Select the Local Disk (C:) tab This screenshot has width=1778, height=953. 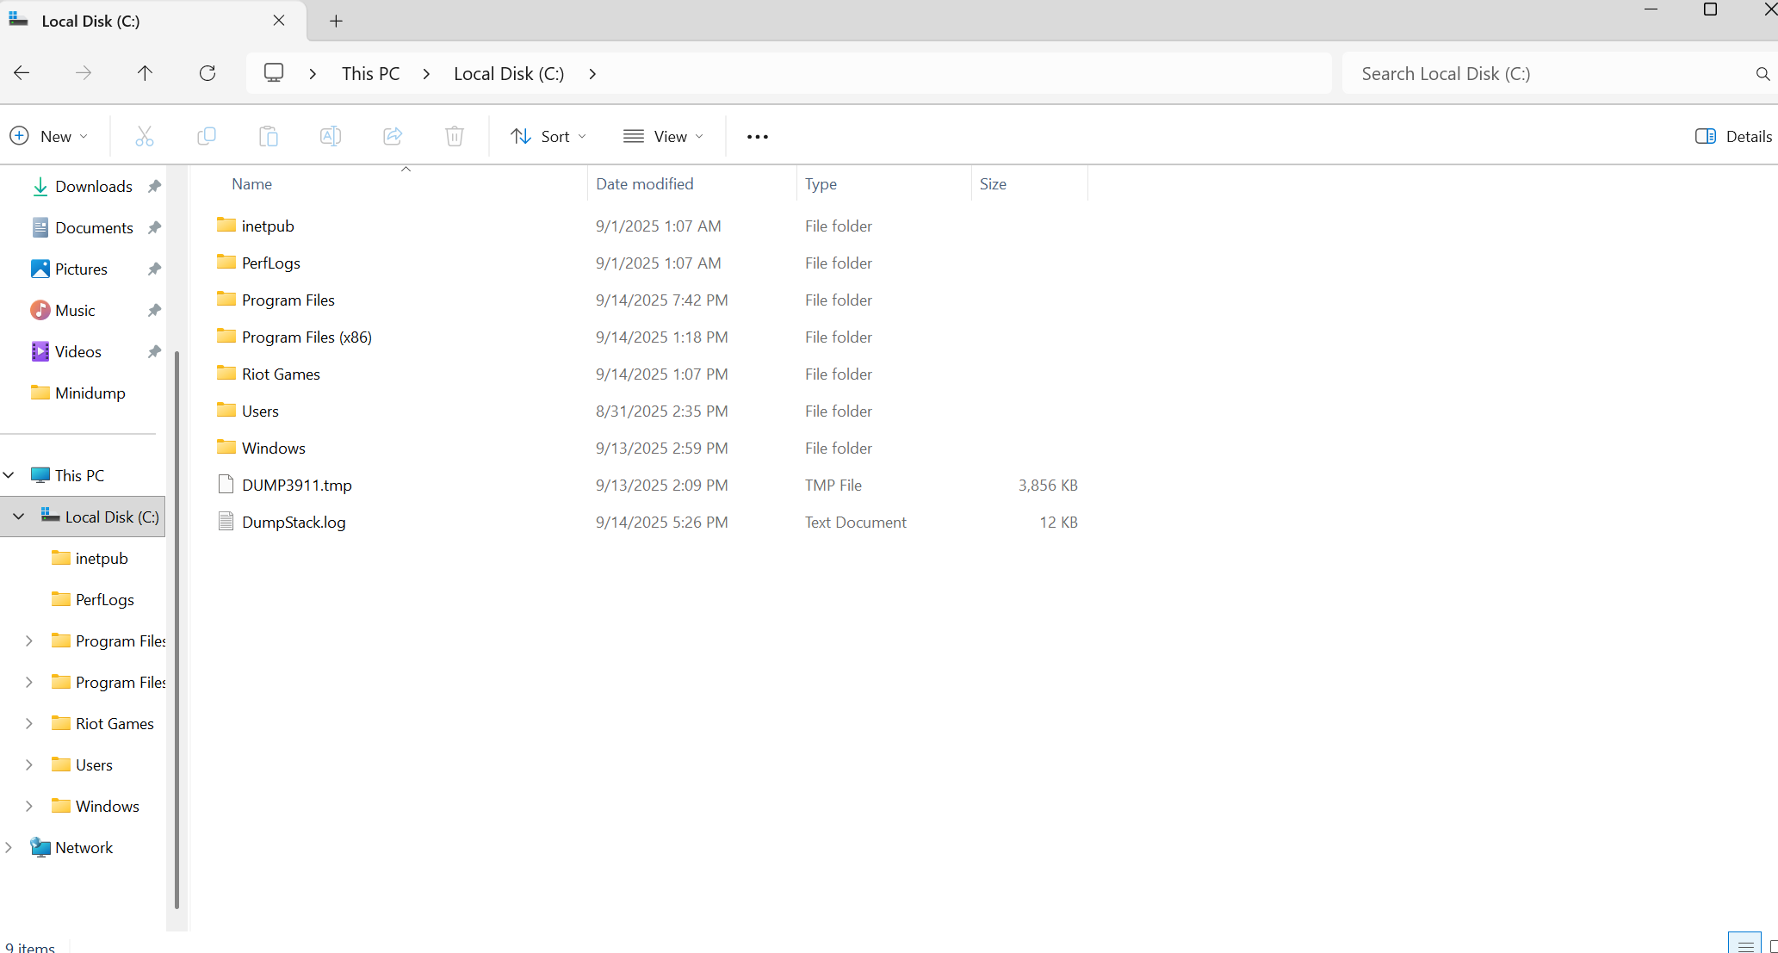[91, 21]
